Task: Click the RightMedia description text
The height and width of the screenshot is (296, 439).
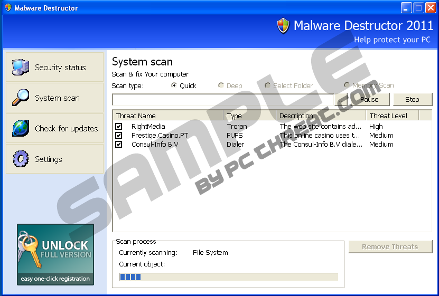Action: [321, 126]
